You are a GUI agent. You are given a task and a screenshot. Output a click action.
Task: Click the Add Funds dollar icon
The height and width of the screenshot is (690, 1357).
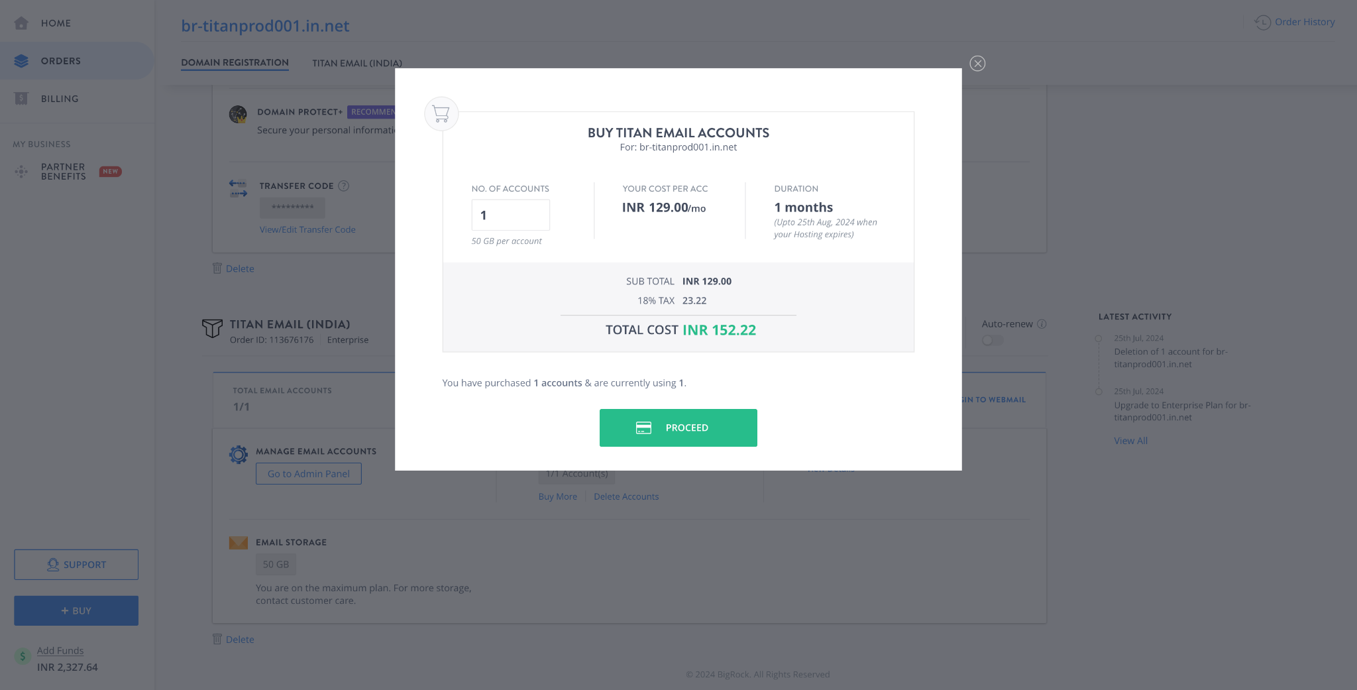click(22, 656)
